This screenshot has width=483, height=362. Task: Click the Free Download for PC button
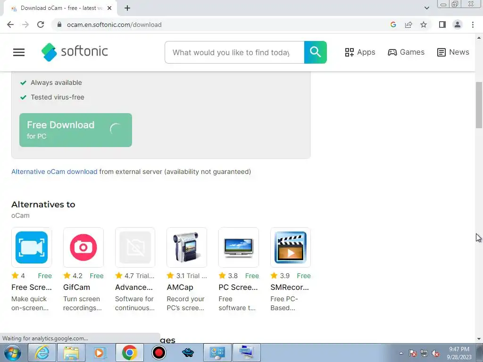click(x=76, y=130)
